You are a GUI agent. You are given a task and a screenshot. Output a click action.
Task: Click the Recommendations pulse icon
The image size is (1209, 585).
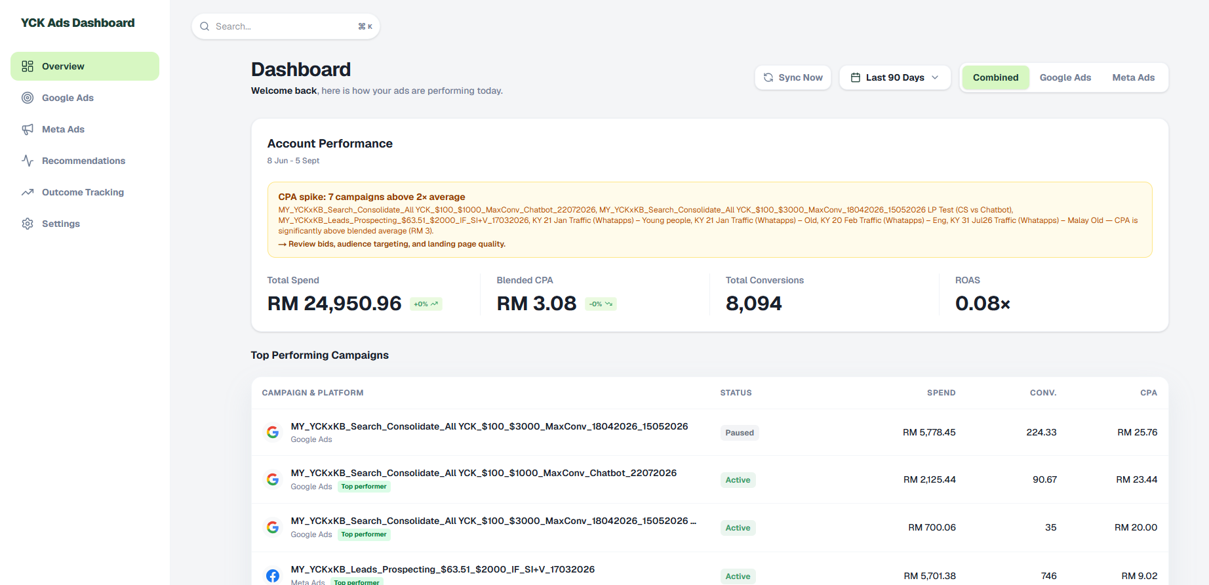coord(28,161)
